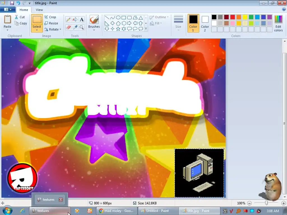
Task: Choose the red color swatch
Action: tap(233, 17)
